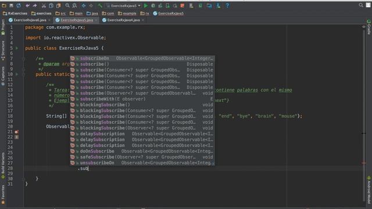Click the Cut scissors icon

click(44, 5)
